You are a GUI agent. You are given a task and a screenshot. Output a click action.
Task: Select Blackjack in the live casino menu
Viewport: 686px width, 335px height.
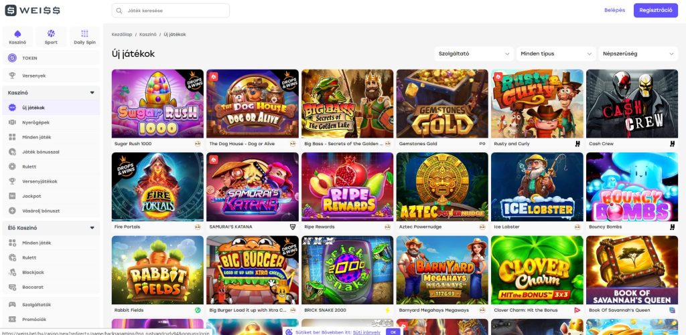click(34, 272)
